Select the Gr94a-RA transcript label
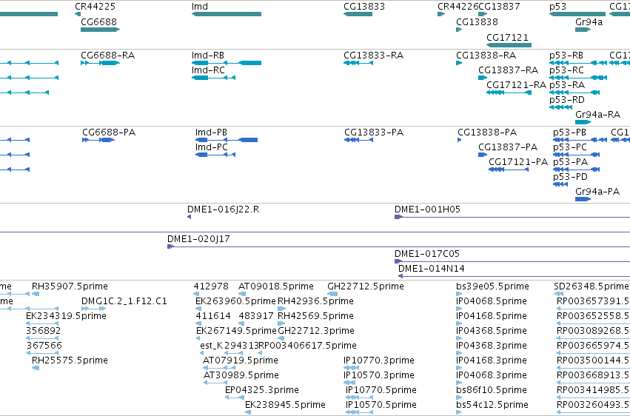 pos(598,115)
